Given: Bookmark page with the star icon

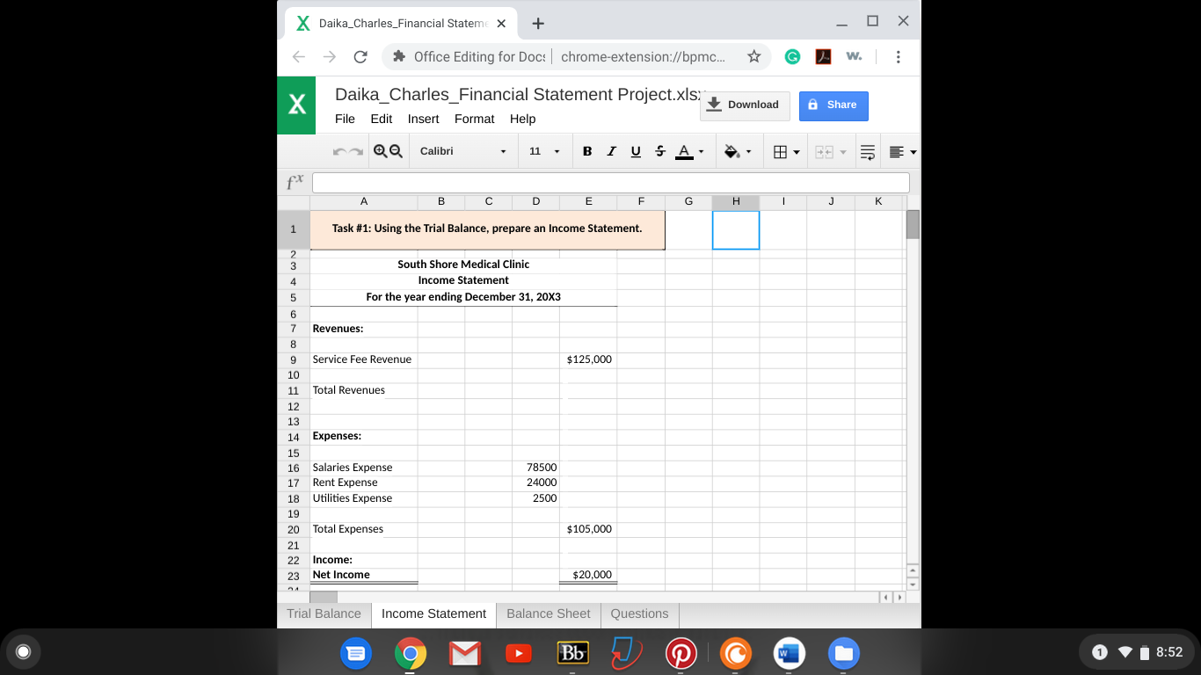Looking at the screenshot, I should point(753,56).
